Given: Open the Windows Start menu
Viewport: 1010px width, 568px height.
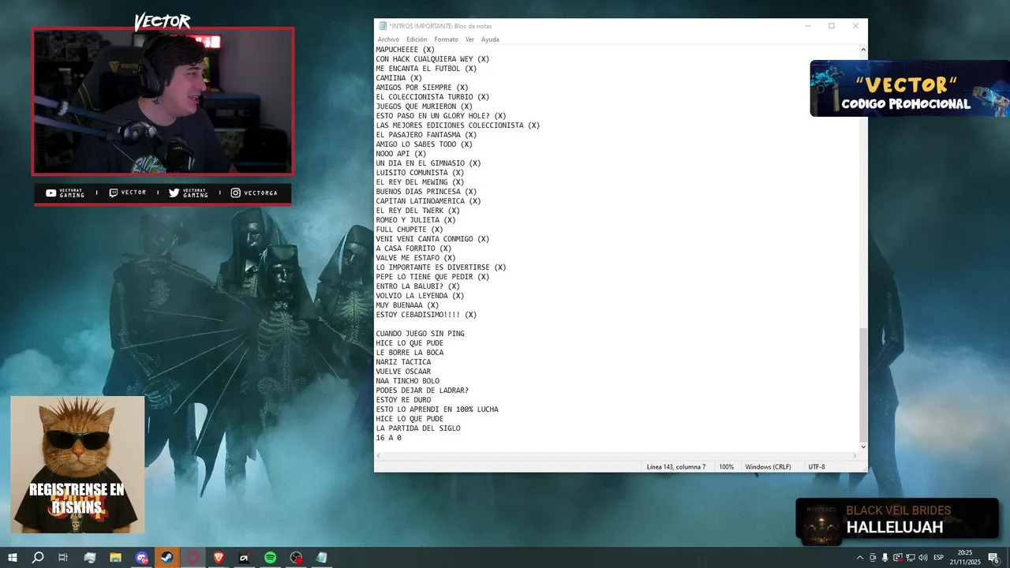Looking at the screenshot, I should coord(13,558).
